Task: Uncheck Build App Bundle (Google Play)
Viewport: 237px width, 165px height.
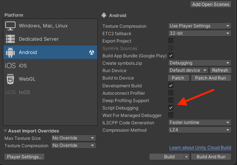Action: click(171, 55)
